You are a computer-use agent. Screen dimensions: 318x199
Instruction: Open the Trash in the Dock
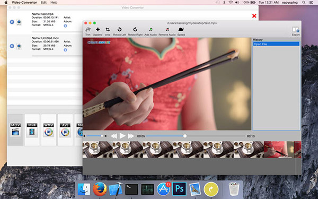click(x=234, y=189)
